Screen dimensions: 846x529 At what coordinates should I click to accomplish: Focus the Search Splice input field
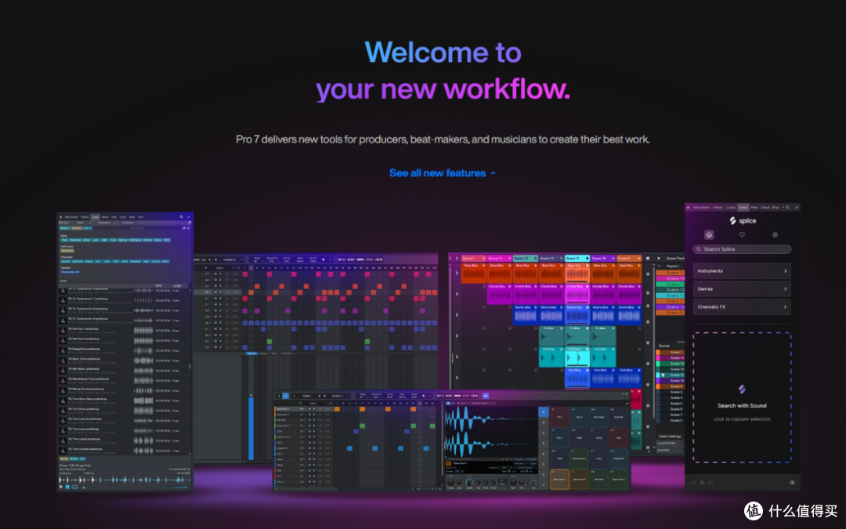click(x=742, y=249)
